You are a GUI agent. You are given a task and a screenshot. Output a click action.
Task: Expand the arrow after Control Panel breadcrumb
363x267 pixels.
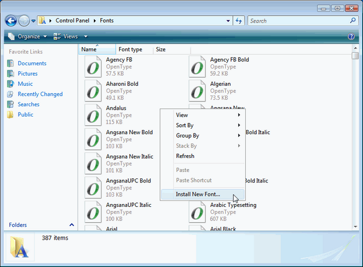click(95, 20)
